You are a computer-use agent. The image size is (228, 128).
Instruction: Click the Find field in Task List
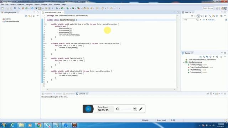tap(190, 20)
